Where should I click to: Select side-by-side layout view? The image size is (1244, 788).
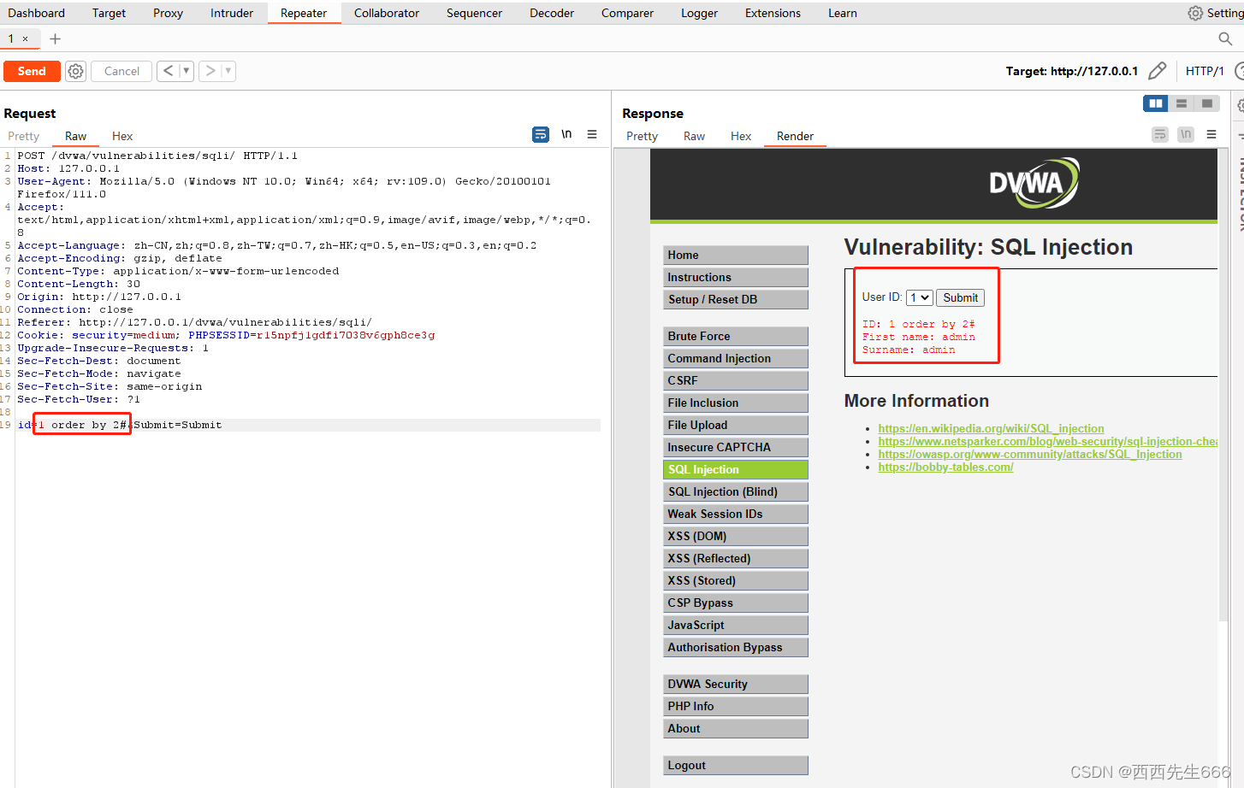pos(1156,103)
